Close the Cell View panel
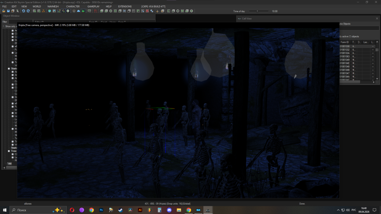 click(x=377, y=18)
